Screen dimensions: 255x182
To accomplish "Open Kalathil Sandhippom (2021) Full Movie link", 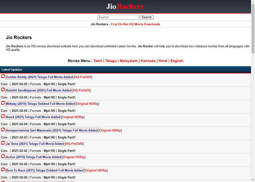I will (x=39, y=91).
